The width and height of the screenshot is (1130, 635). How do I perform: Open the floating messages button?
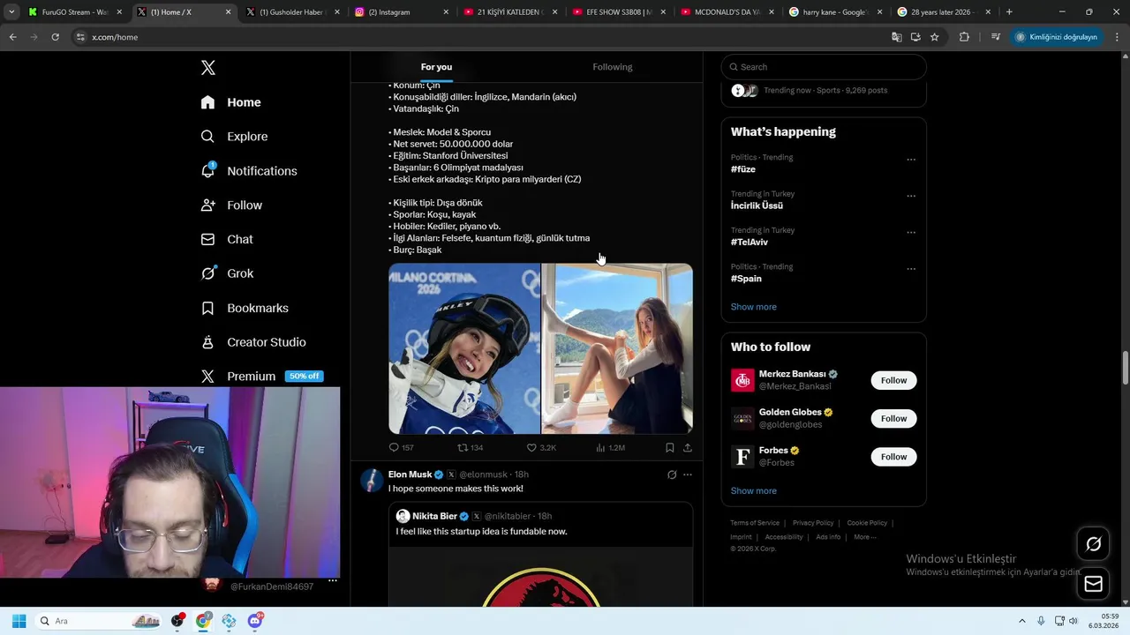1093,584
